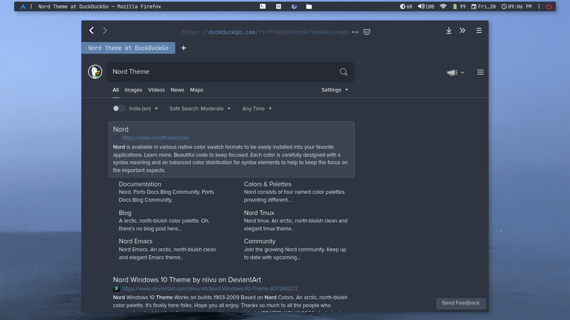
Task: Click the Firefox URL address bar
Action: coord(265,32)
